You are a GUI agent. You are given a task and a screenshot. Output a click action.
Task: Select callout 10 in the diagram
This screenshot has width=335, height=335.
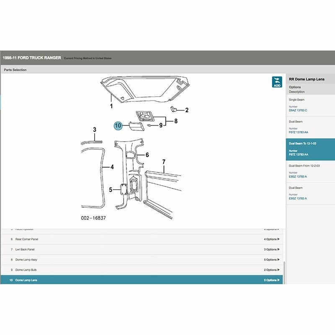(118, 125)
